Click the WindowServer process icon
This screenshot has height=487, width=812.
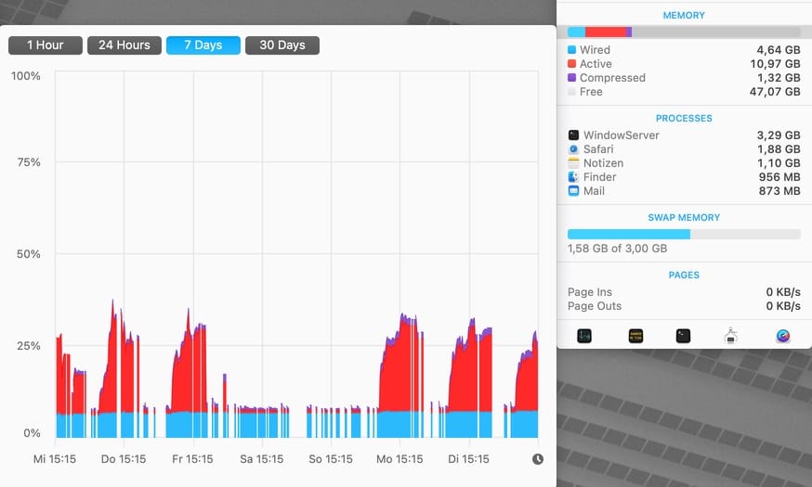[x=573, y=135]
